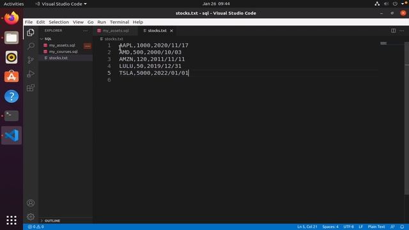Screen dimensions: 409x230
Task: Open the power icon in top bar
Action: pyautogui.click(x=395, y=4)
